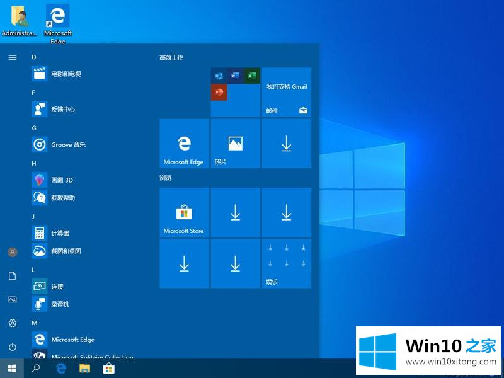The image size is (504, 378).
Task: Select the M letter header
Action: point(35,323)
